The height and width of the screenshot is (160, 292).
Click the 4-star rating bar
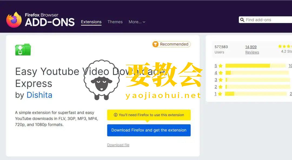click(257, 73)
